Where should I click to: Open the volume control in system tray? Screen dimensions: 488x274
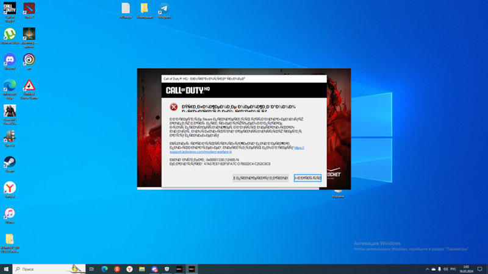click(x=446, y=269)
